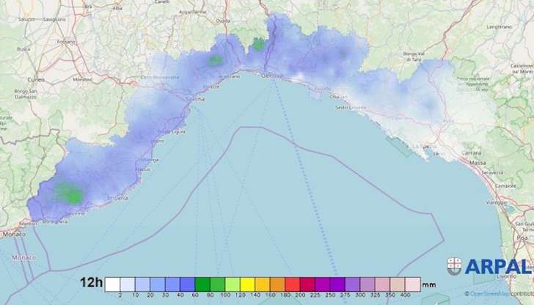
Task: Click the Imperia city label
Action: tap(118, 198)
